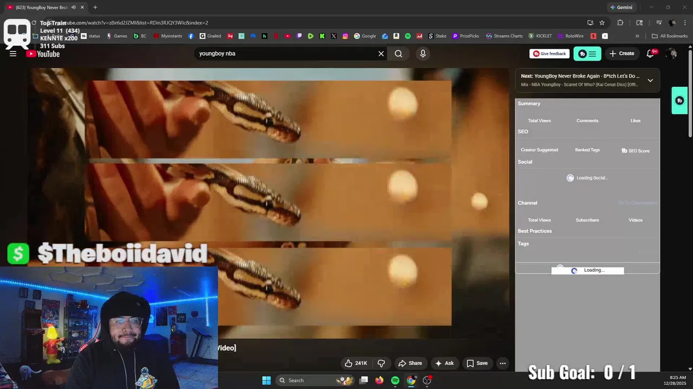Open the Windows Start menu
The width and height of the screenshot is (693, 389).
266,380
